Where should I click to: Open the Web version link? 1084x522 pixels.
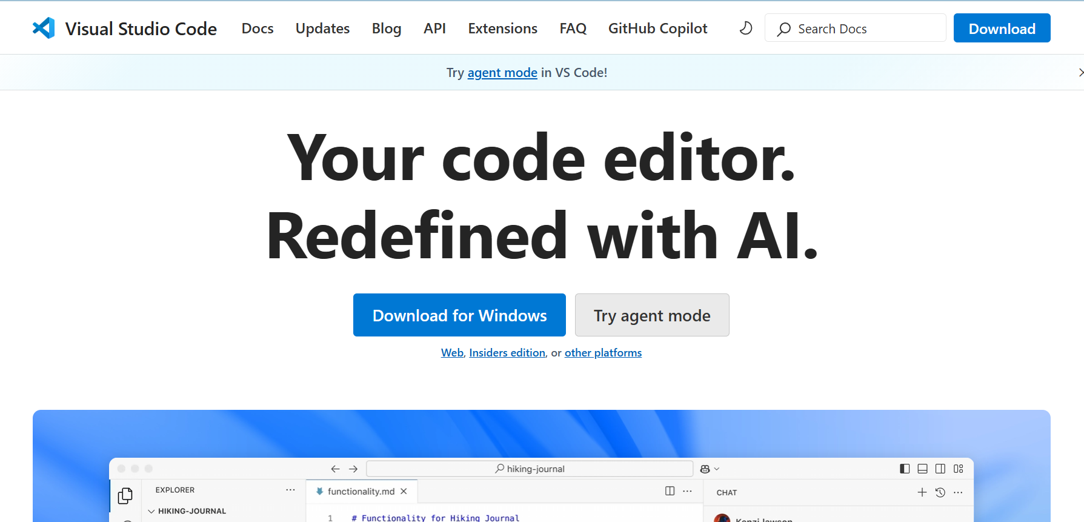[x=452, y=353]
